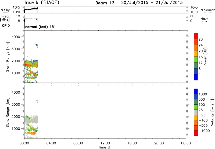Click the 18 tick on frequency axis
Screen dimensions: 215x149
click(18, 16)
